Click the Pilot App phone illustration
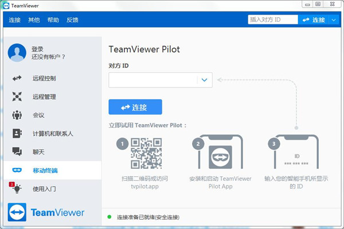The image size is (344, 229). (221, 152)
